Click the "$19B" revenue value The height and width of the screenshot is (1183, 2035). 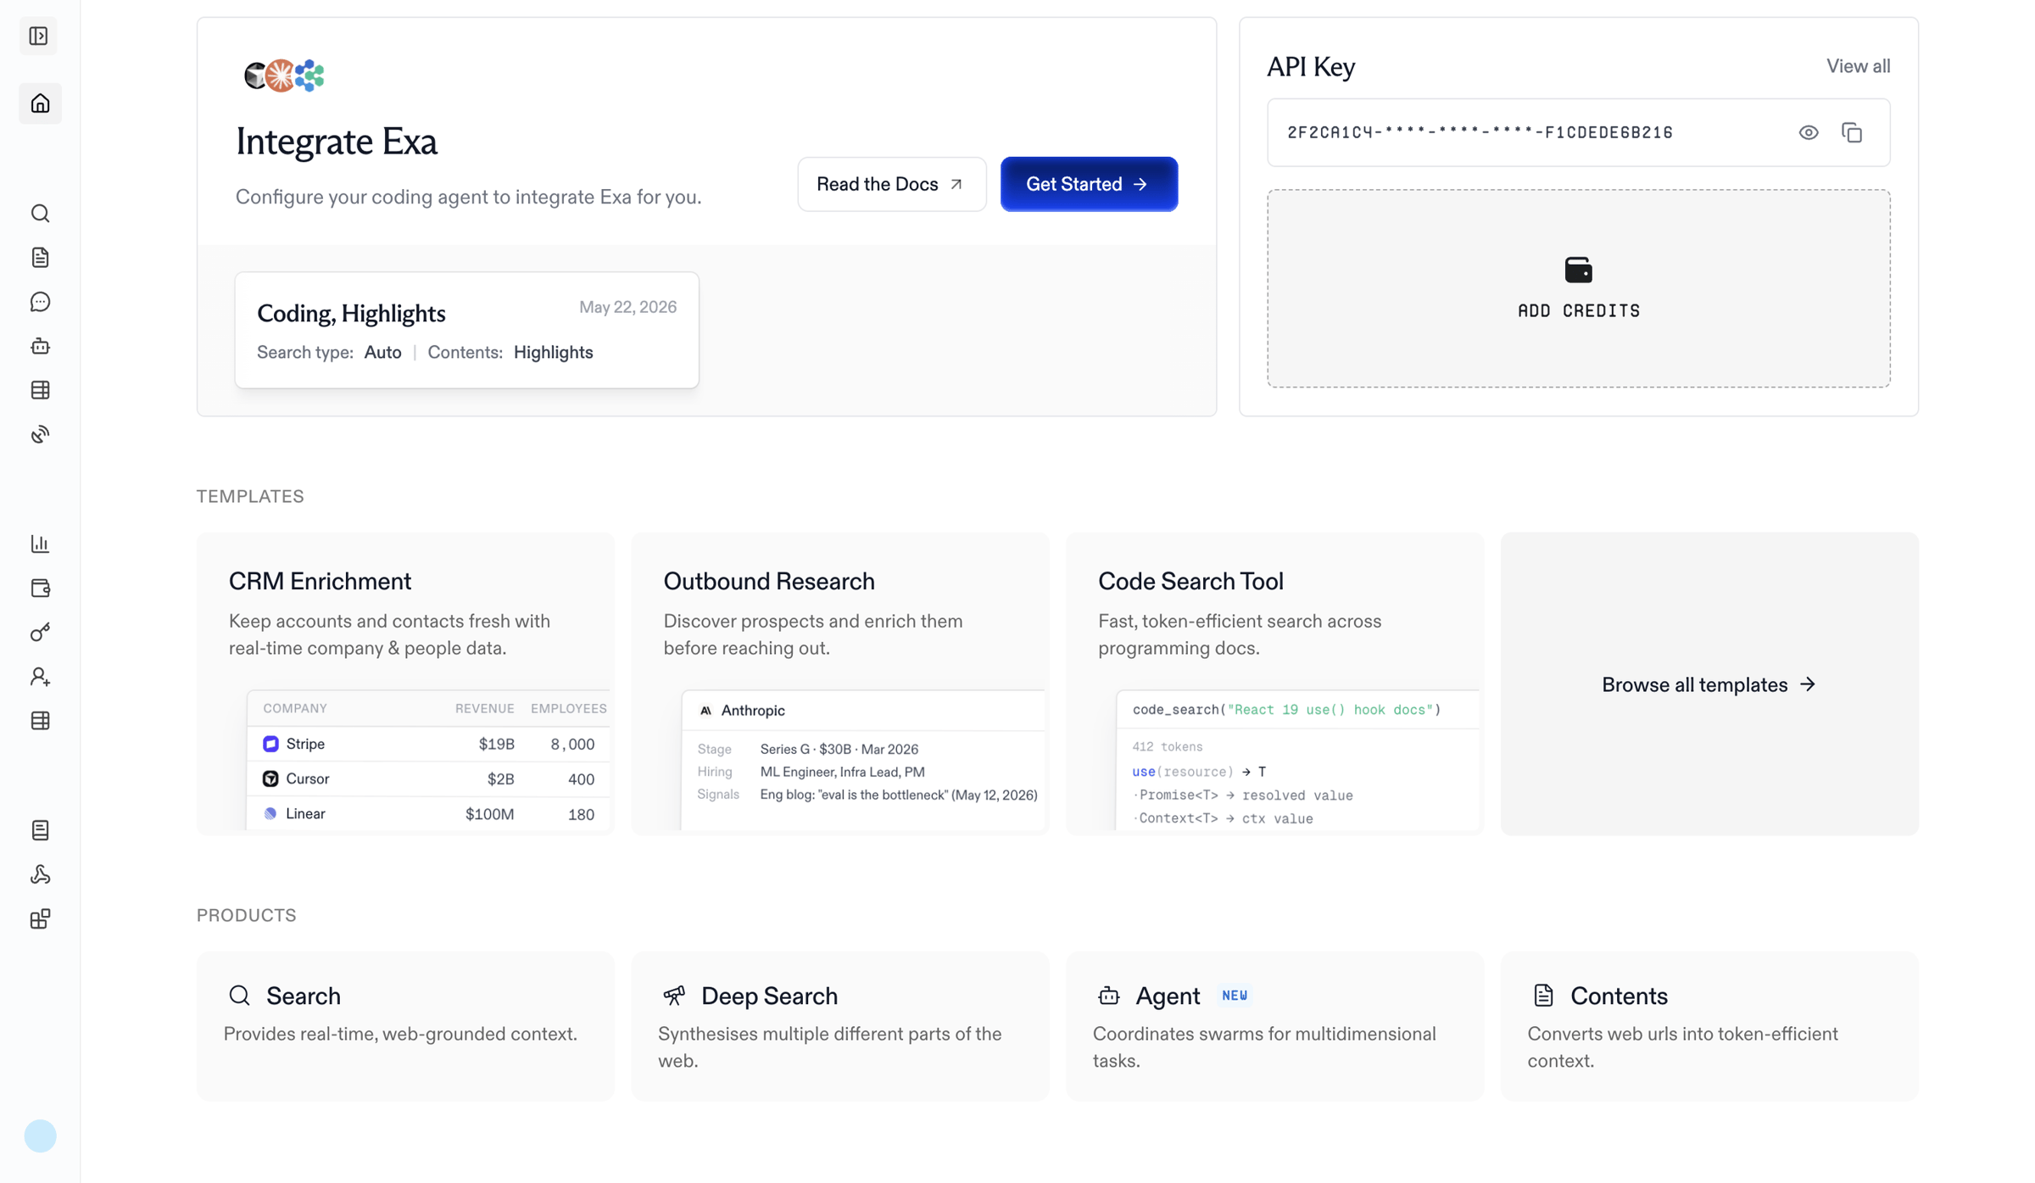click(x=496, y=744)
